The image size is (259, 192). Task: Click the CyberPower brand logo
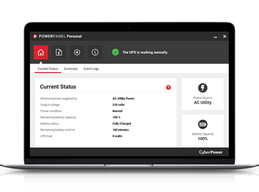pyautogui.click(x=211, y=152)
